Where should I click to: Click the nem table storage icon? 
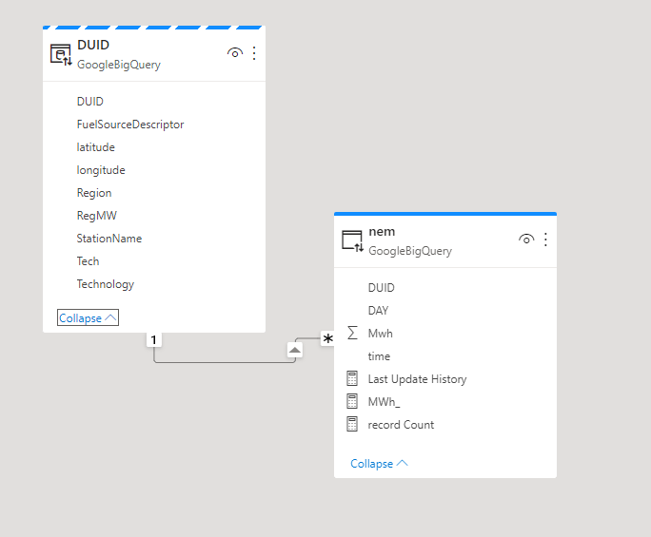click(352, 240)
